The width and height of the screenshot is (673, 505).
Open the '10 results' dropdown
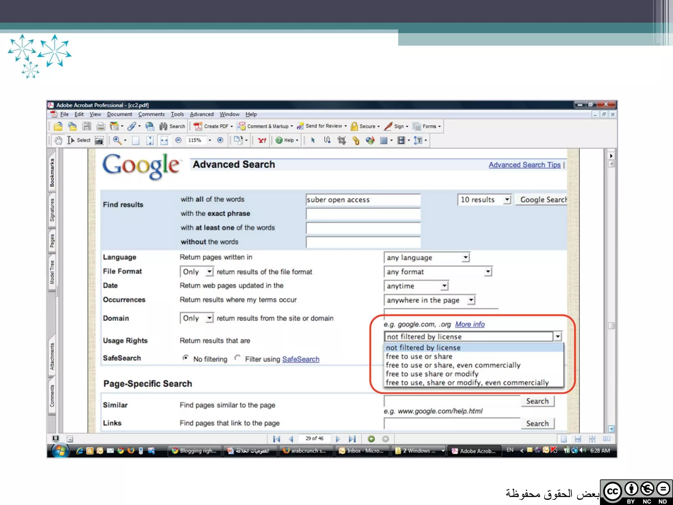pos(507,200)
